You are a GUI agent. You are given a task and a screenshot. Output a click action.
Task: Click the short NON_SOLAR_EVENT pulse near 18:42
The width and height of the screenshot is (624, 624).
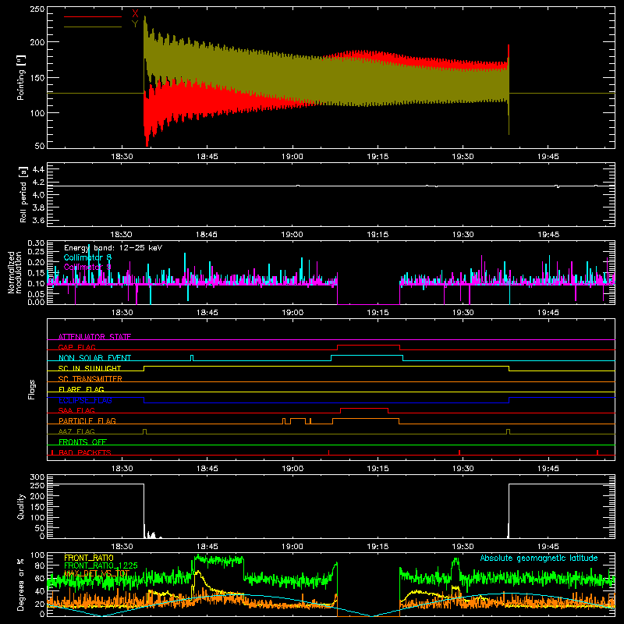click(x=192, y=358)
